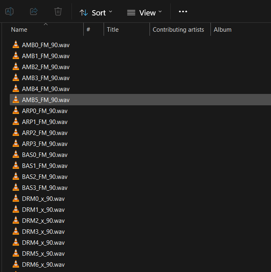Click the Album column header

point(223,30)
